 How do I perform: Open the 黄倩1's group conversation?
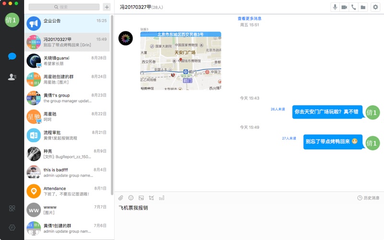tap(67, 98)
